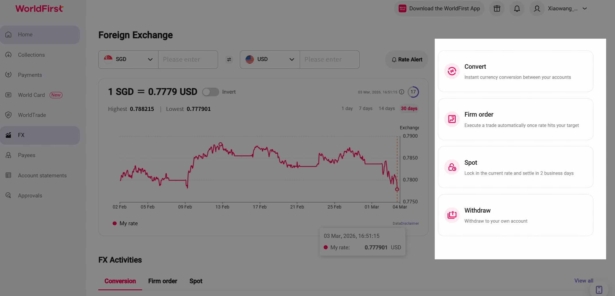This screenshot has height=296, width=615.
Task: Open the notifications bell
Action: tap(517, 9)
